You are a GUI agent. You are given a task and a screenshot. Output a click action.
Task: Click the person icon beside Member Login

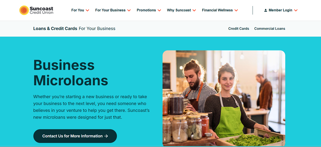[x=265, y=10]
